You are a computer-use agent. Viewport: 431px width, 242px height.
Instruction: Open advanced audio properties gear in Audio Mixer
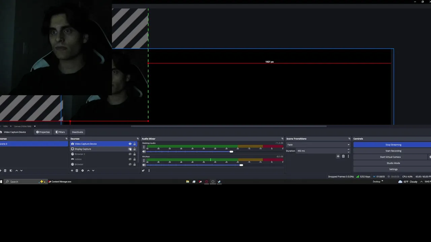[x=143, y=170]
